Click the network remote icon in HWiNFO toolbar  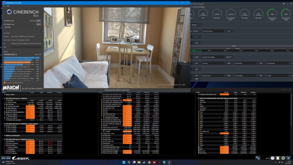pos(258,158)
